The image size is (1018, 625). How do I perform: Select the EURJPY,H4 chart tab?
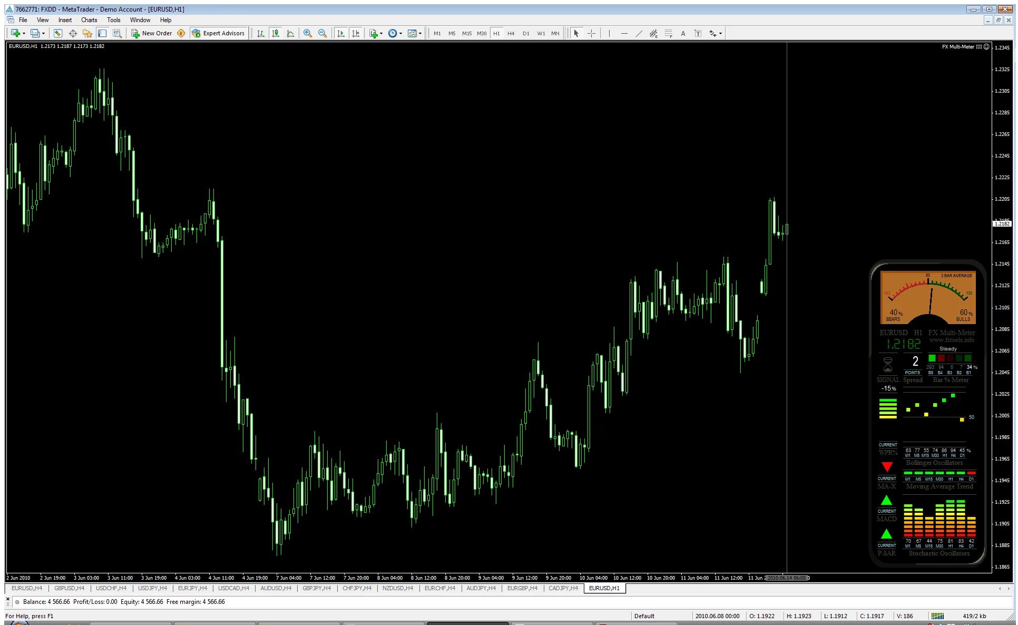[192, 588]
